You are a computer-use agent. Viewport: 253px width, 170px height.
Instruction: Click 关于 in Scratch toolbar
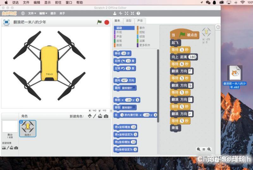(x=62, y=13)
